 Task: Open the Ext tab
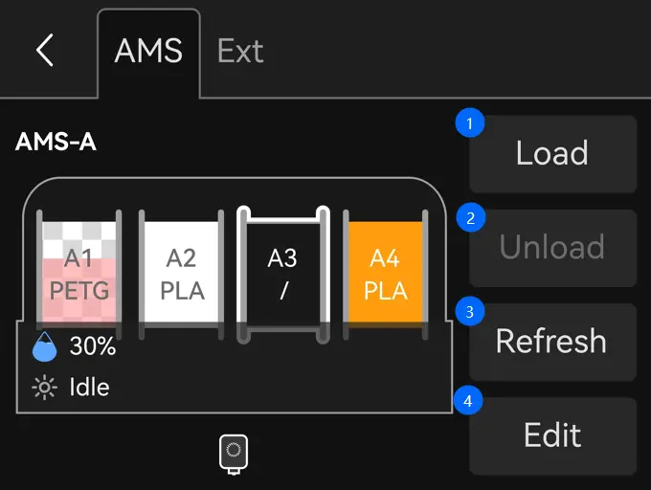pos(240,51)
